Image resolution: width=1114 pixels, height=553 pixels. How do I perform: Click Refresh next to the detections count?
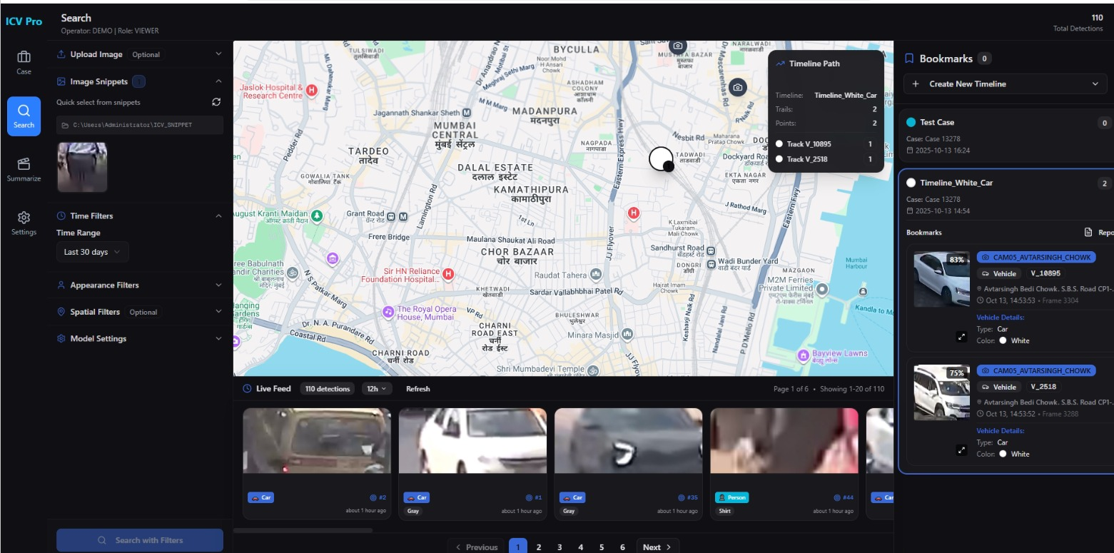pos(417,389)
